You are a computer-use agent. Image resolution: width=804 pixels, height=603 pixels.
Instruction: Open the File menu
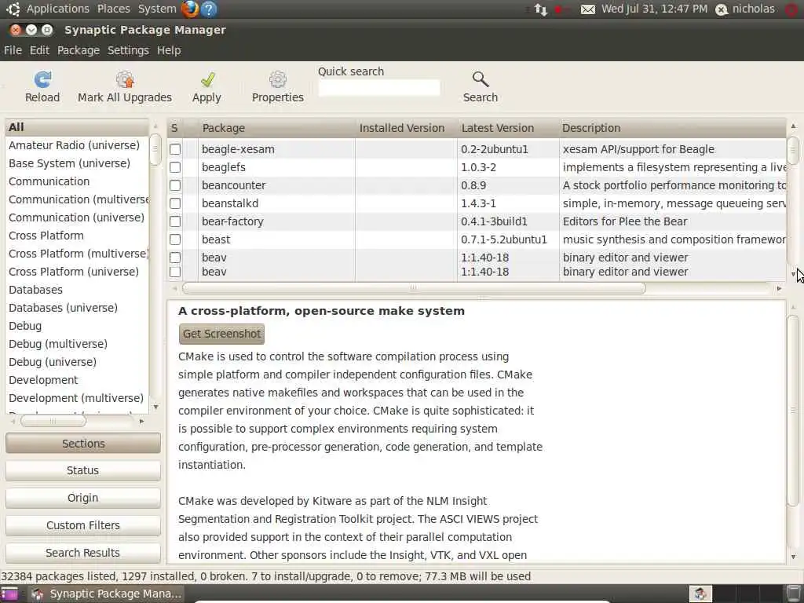click(13, 50)
